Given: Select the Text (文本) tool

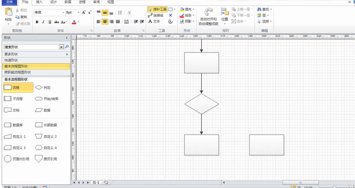Looking at the screenshot, I should pos(154,21).
